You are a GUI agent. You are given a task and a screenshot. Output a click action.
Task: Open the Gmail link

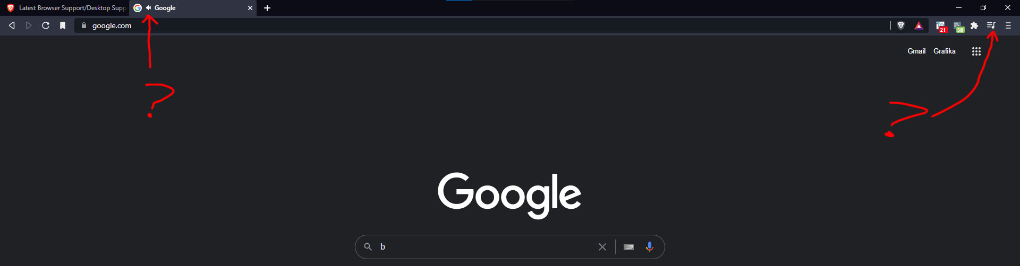pyautogui.click(x=916, y=51)
